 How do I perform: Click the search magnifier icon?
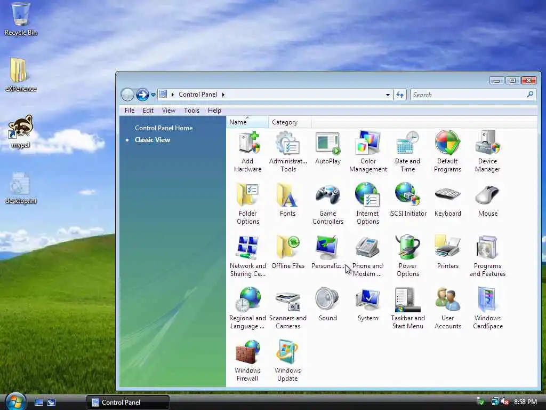(x=530, y=94)
